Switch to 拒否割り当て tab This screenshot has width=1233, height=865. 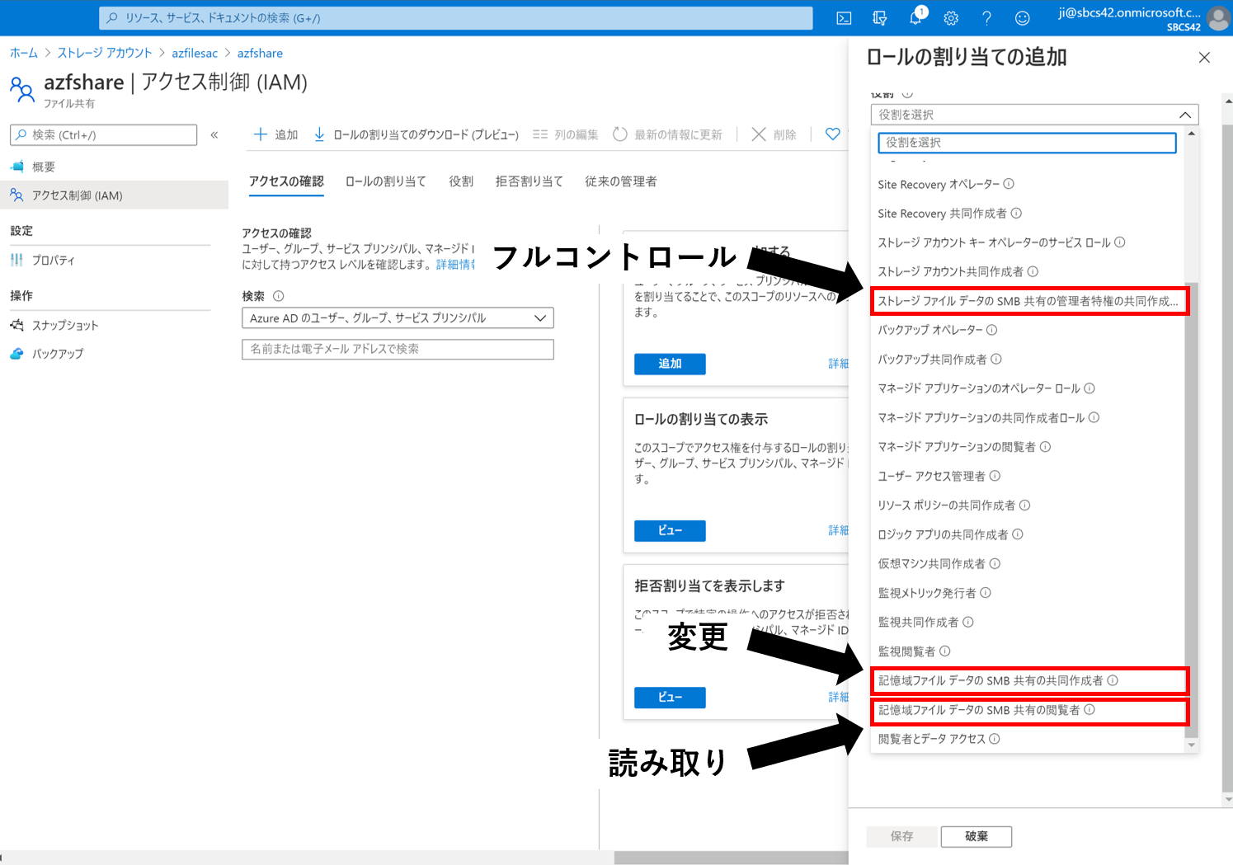529,181
